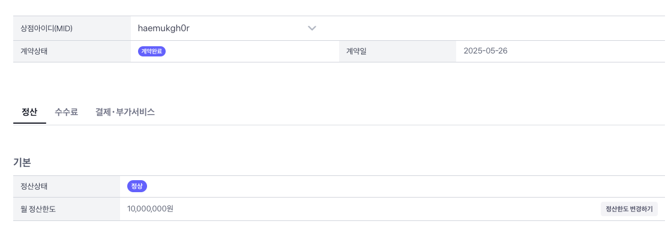Click the 정상 settlement status badge
Screen dimensions: 671x227
[137, 186]
